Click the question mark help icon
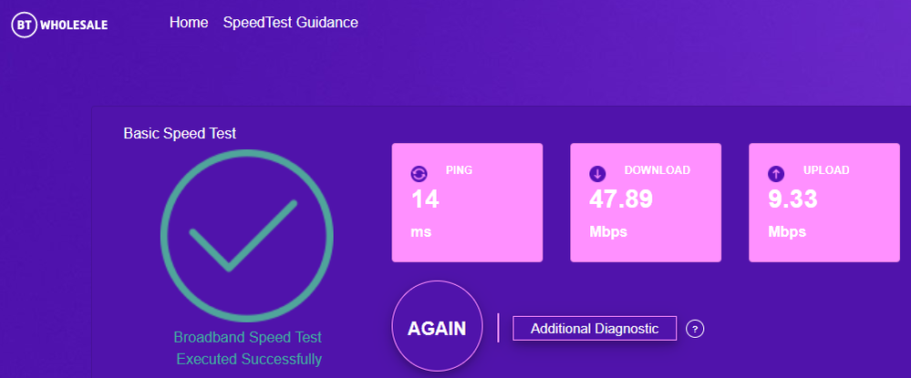 [695, 329]
